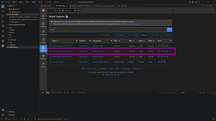Click the Clear filters button
The image size is (216, 121).
[105, 35]
